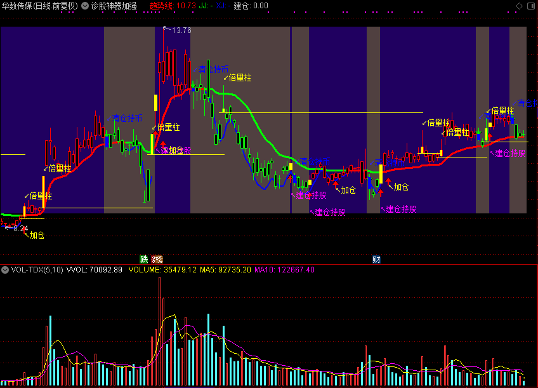The height and width of the screenshot is (388, 538).
Task: Expand the VOL-TDX panel dropdown arrow
Action: pyautogui.click(x=5, y=270)
